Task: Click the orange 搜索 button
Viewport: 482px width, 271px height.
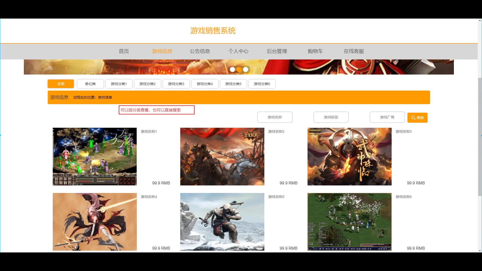Action: click(x=417, y=118)
